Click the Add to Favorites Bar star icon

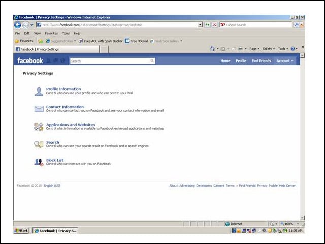pyautogui.click(x=41, y=41)
